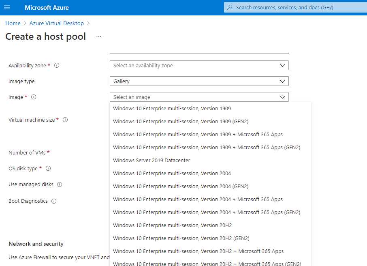
Task: Click Azure Virtual Desktop breadcrumb link
Action: [x=57, y=23]
